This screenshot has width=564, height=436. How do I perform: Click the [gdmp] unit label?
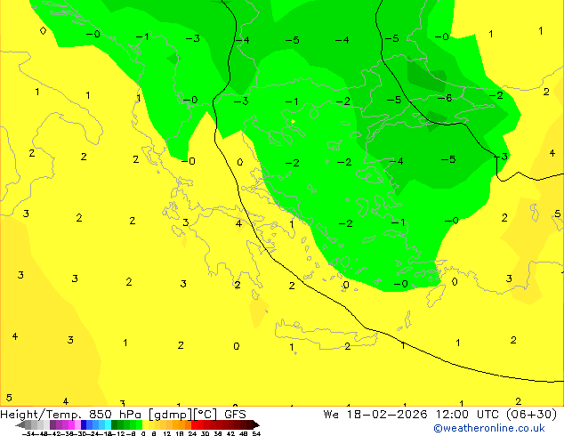(171, 415)
